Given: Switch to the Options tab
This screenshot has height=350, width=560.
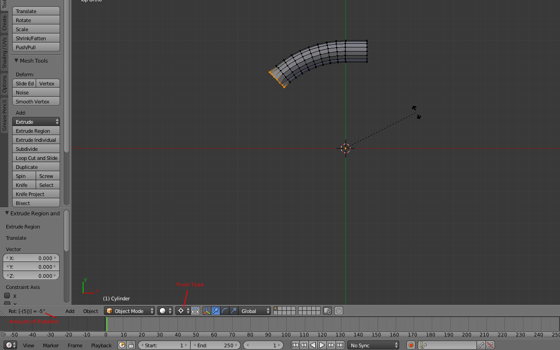Looking at the screenshot, I should point(5,84).
